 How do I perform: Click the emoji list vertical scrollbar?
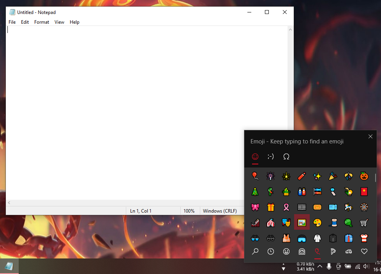point(376,181)
